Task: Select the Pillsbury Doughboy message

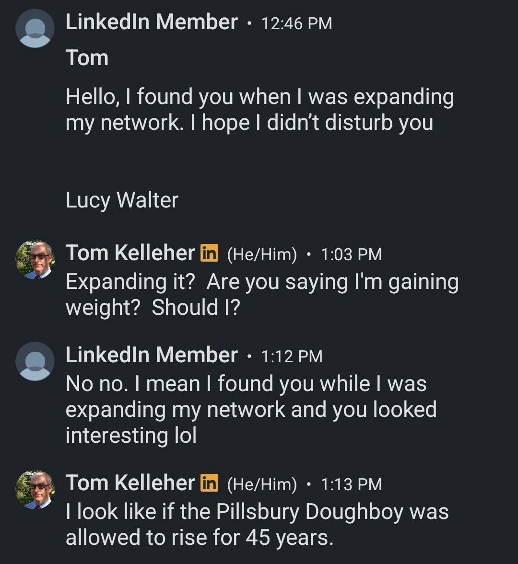Action: pos(257,524)
